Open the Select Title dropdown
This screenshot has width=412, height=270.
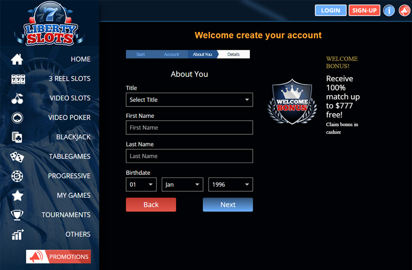[x=189, y=100]
